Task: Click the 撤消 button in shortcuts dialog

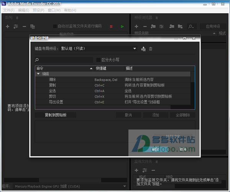Action: [128, 115]
